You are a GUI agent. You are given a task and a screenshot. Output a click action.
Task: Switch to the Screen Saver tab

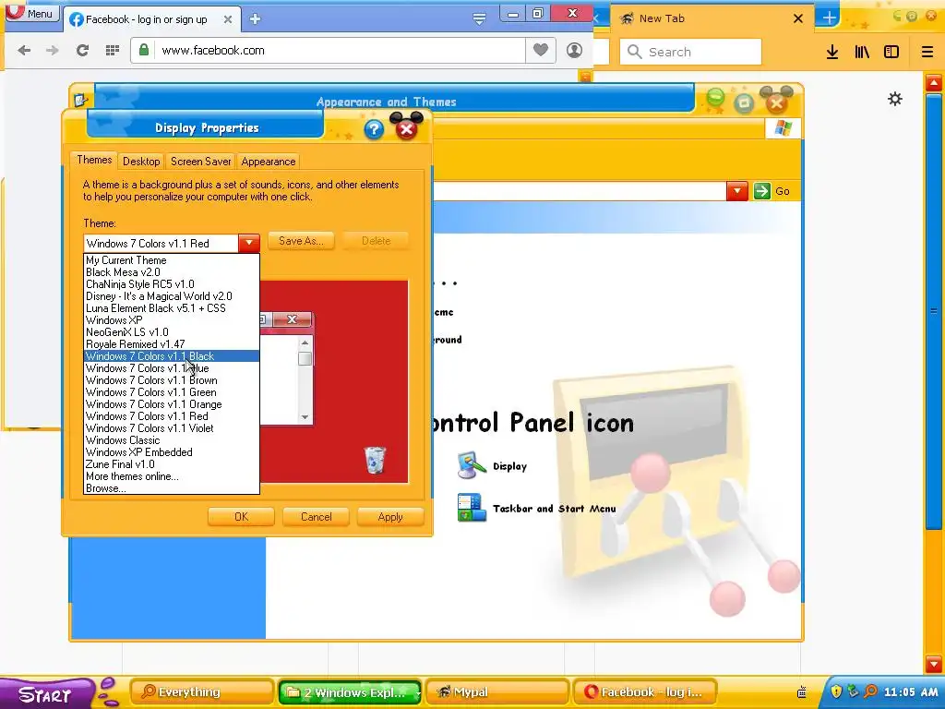tap(200, 162)
